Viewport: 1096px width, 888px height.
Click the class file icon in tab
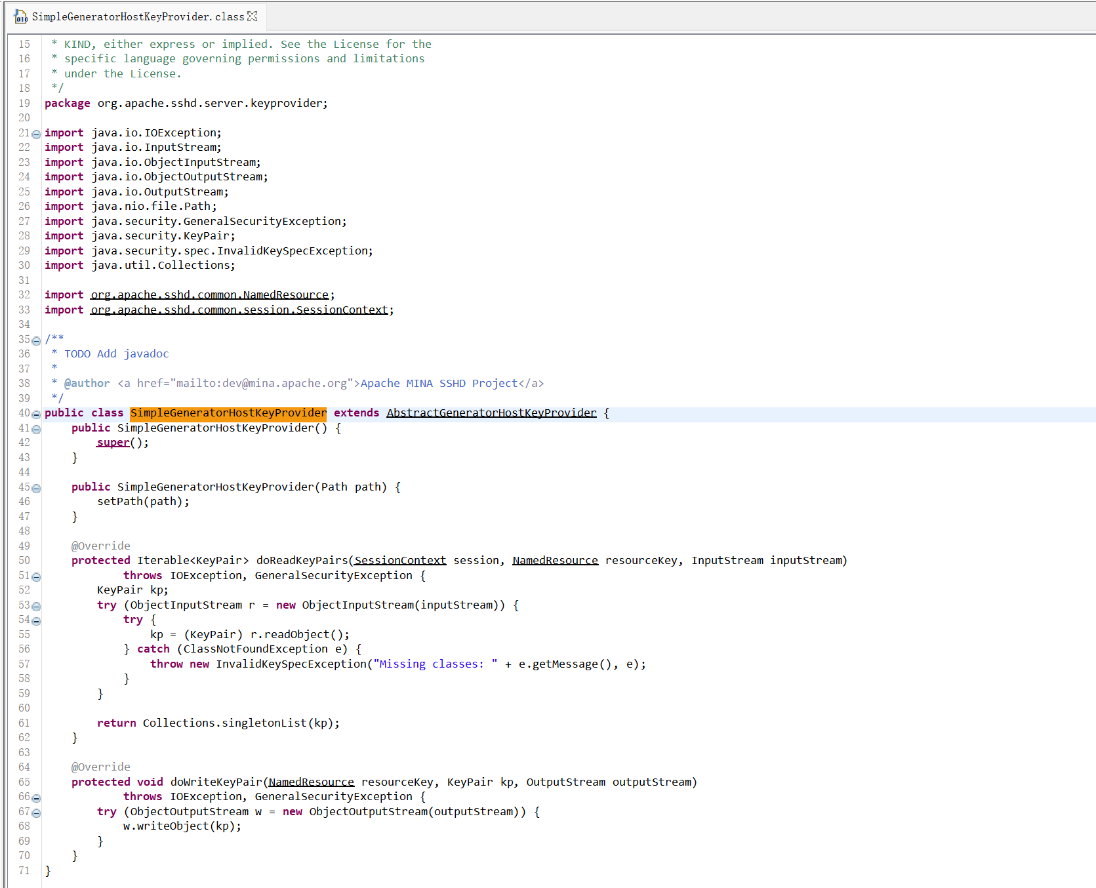[21, 16]
